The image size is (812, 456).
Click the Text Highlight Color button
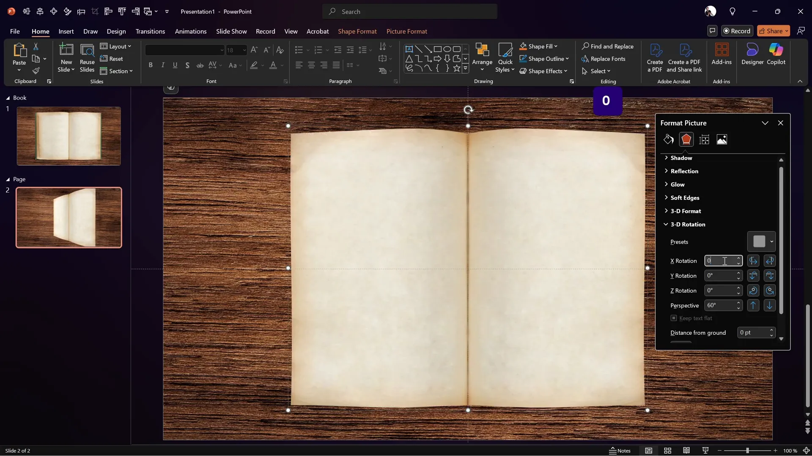(254, 65)
